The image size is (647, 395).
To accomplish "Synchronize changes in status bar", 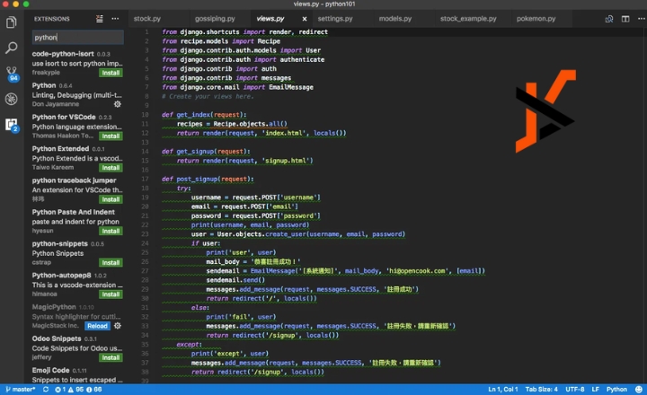I will click(x=46, y=390).
